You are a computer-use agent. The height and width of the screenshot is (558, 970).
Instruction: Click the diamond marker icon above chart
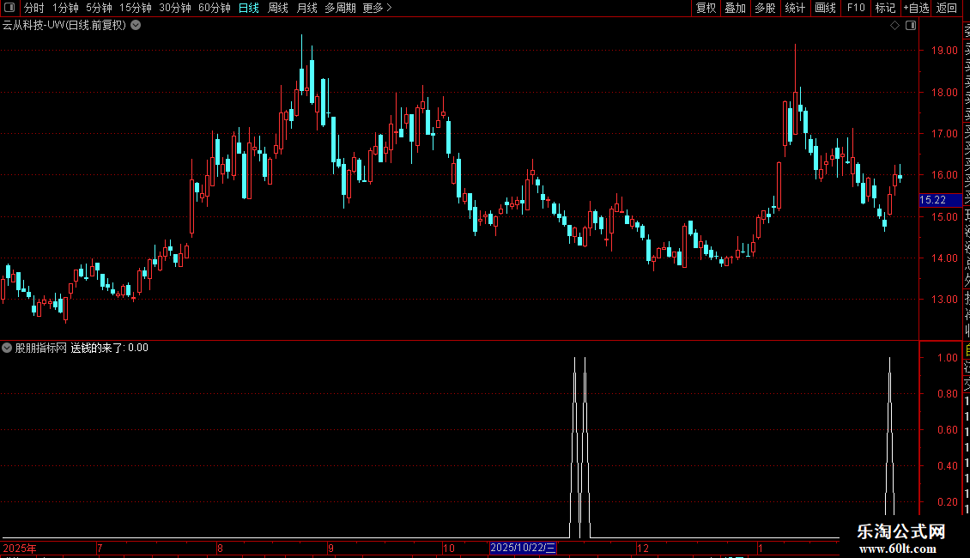pos(894,26)
